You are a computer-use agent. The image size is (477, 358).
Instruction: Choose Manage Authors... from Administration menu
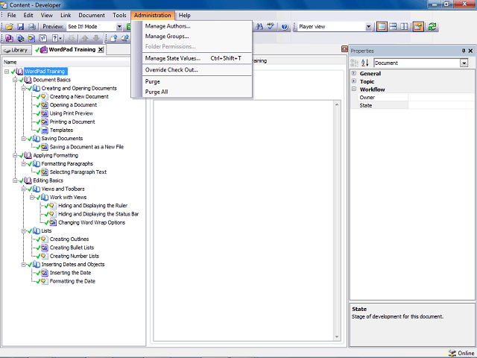(x=197, y=26)
